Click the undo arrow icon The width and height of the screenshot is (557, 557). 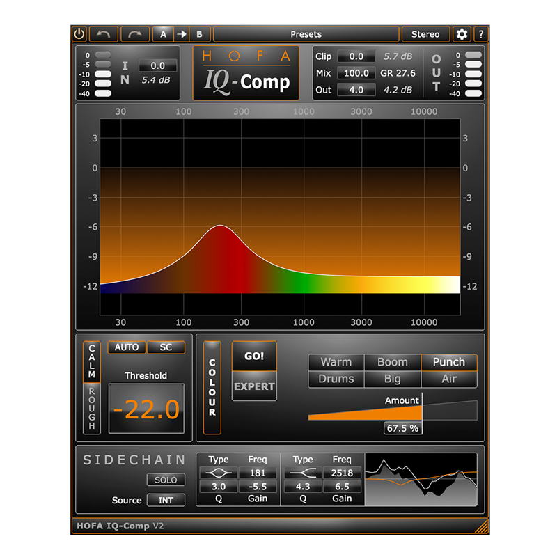pos(104,34)
